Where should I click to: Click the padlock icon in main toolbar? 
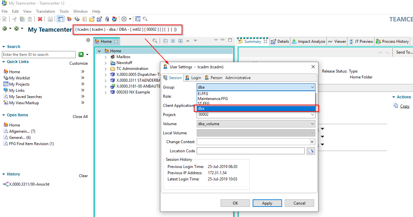pos(107,19)
